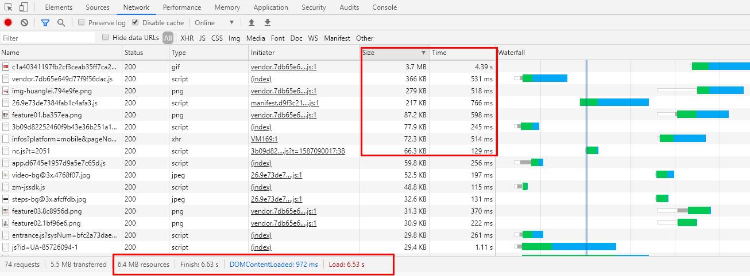
Task: Toggle the device toolbar icon
Action: (24, 7)
